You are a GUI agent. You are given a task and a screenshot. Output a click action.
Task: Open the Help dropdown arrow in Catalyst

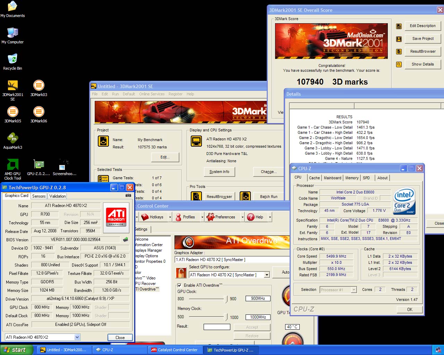coord(270,217)
